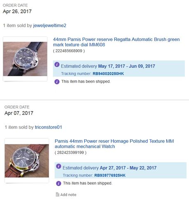Click shipped-status info icon for MM608 watch
Viewport: 189px width, 199px height.
coord(57,82)
